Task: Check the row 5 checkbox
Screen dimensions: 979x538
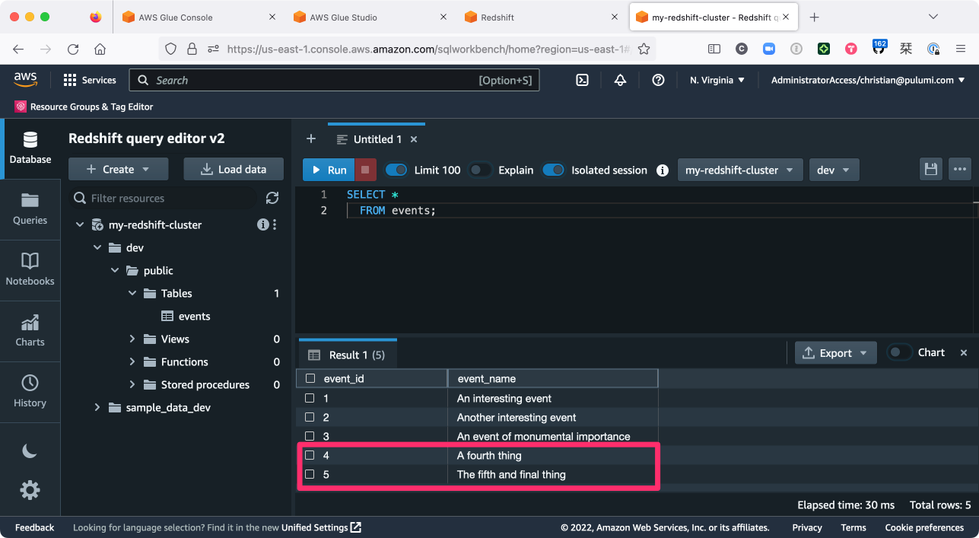Action: coord(310,474)
